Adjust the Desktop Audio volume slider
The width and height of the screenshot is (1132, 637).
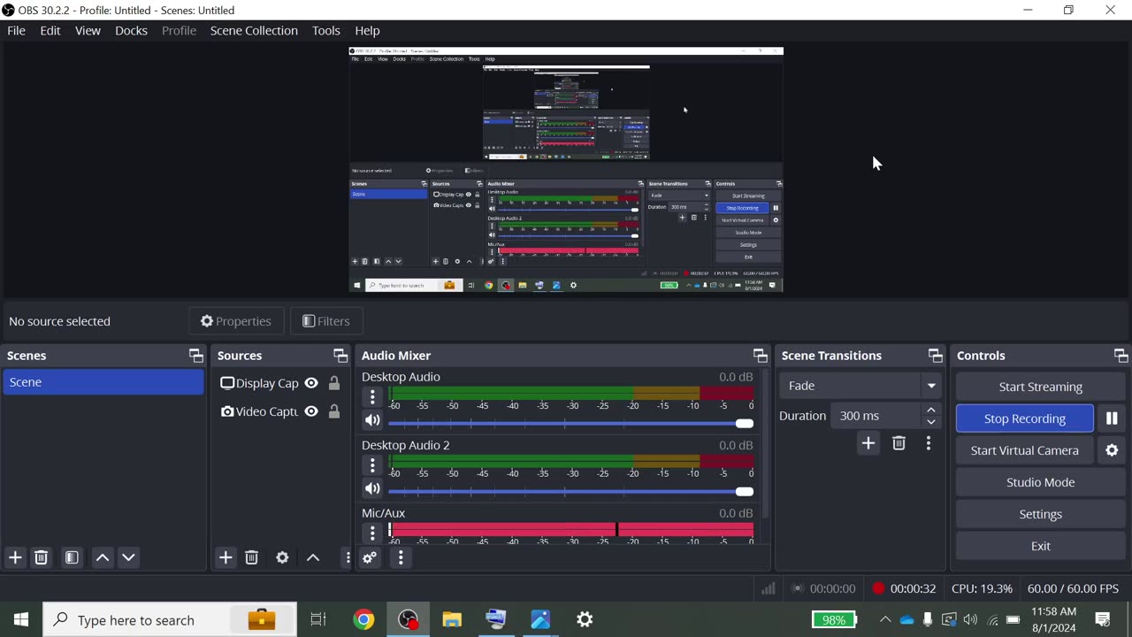point(570,424)
